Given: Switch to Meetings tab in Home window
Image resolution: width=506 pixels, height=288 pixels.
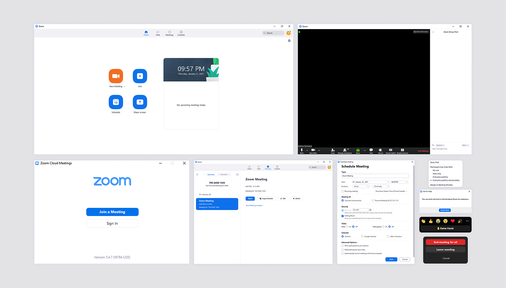Looking at the screenshot, I should [x=169, y=33].
